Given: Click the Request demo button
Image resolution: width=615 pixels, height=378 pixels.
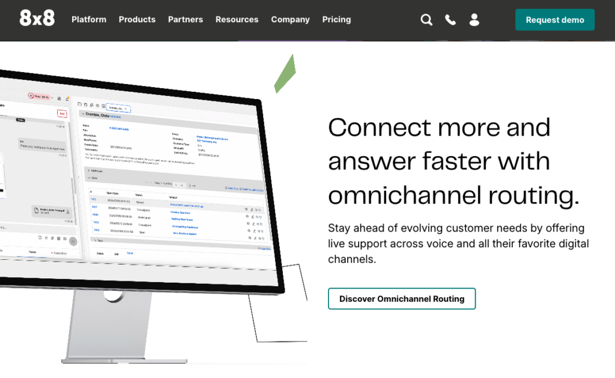Looking at the screenshot, I should pyautogui.click(x=554, y=20).
